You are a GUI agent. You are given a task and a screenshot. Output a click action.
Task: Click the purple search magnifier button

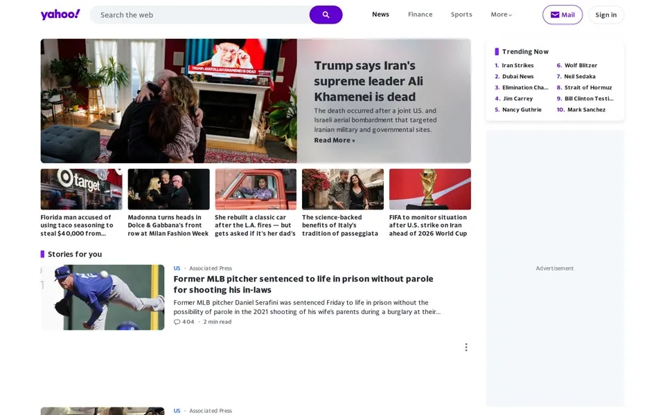[326, 15]
